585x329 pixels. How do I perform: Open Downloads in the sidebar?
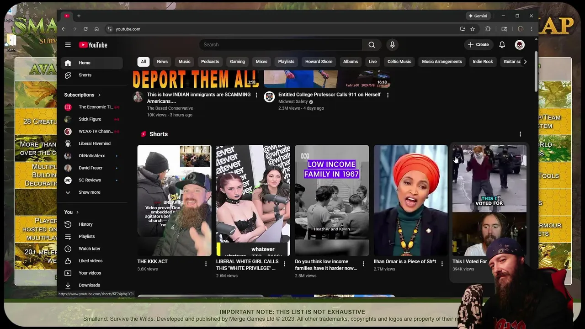pyautogui.click(x=92, y=285)
